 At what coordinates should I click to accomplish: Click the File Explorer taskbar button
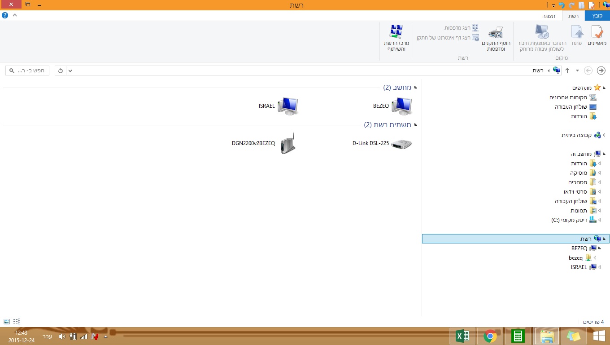click(546, 336)
